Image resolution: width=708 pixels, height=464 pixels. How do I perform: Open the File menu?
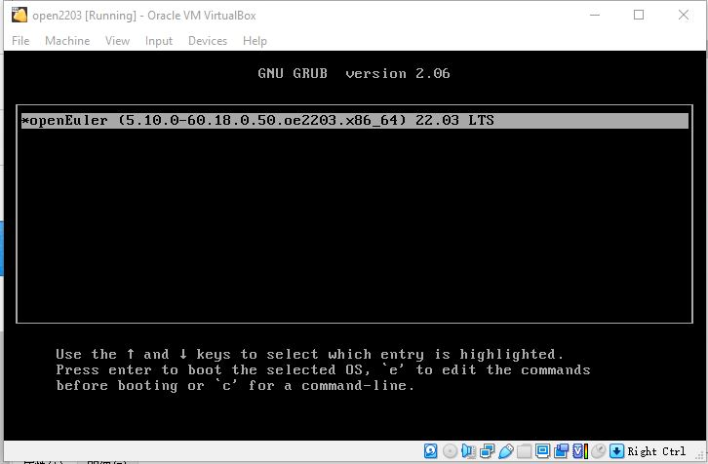(20, 41)
